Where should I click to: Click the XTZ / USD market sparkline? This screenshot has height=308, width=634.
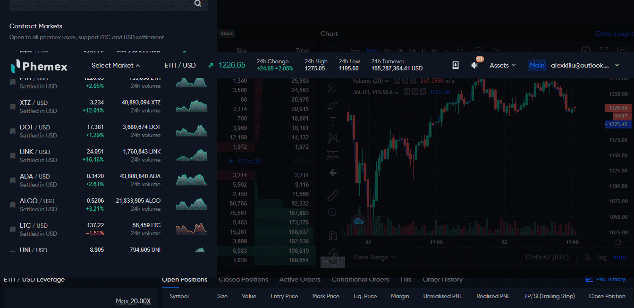click(192, 106)
